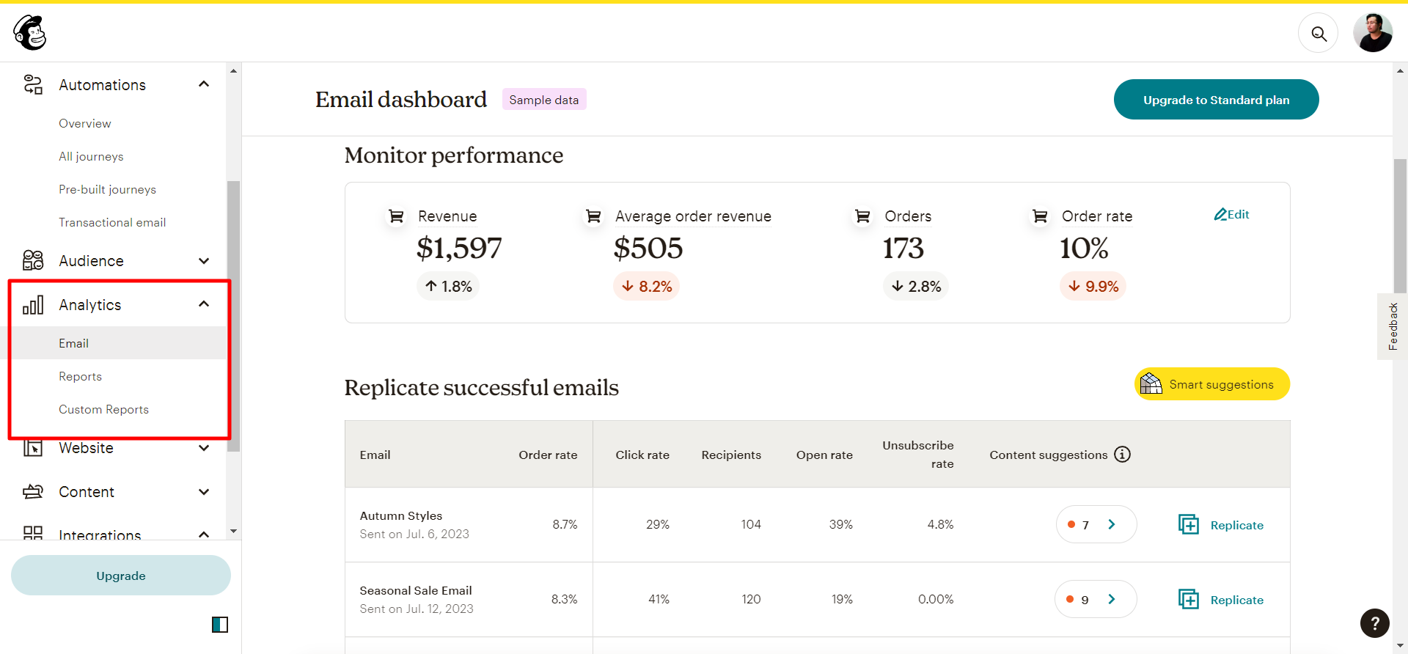1408x654 pixels.
Task: Open Automations Overview menu item
Action: [x=85, y=123]
